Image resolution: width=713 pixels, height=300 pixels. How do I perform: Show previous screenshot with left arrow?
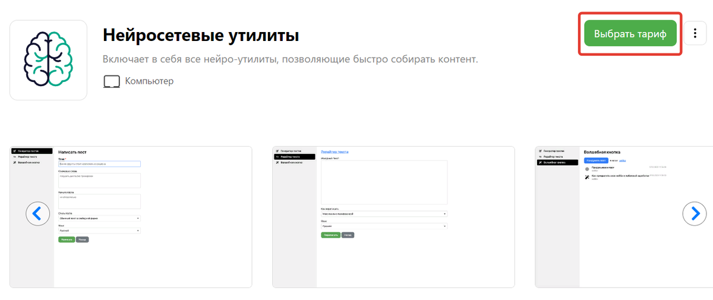(38, 214)
